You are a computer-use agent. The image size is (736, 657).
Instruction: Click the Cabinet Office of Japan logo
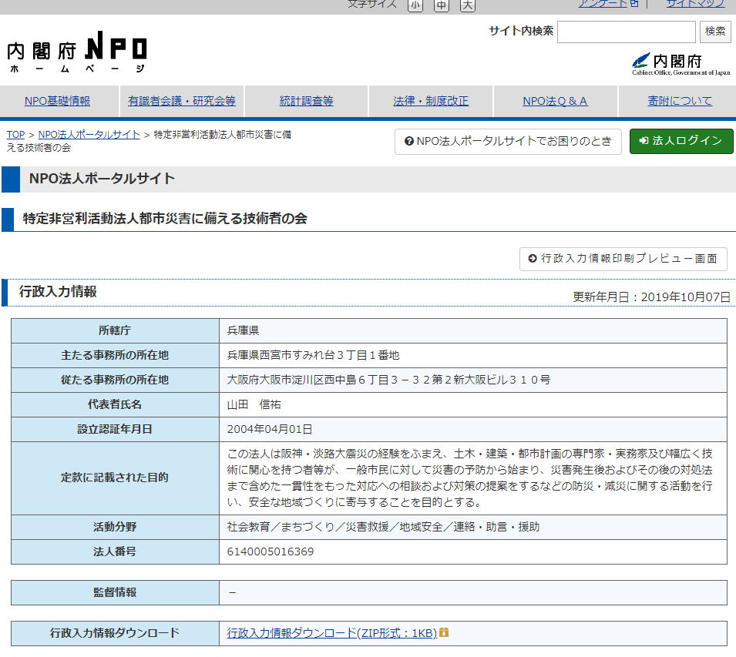[681, 64]
